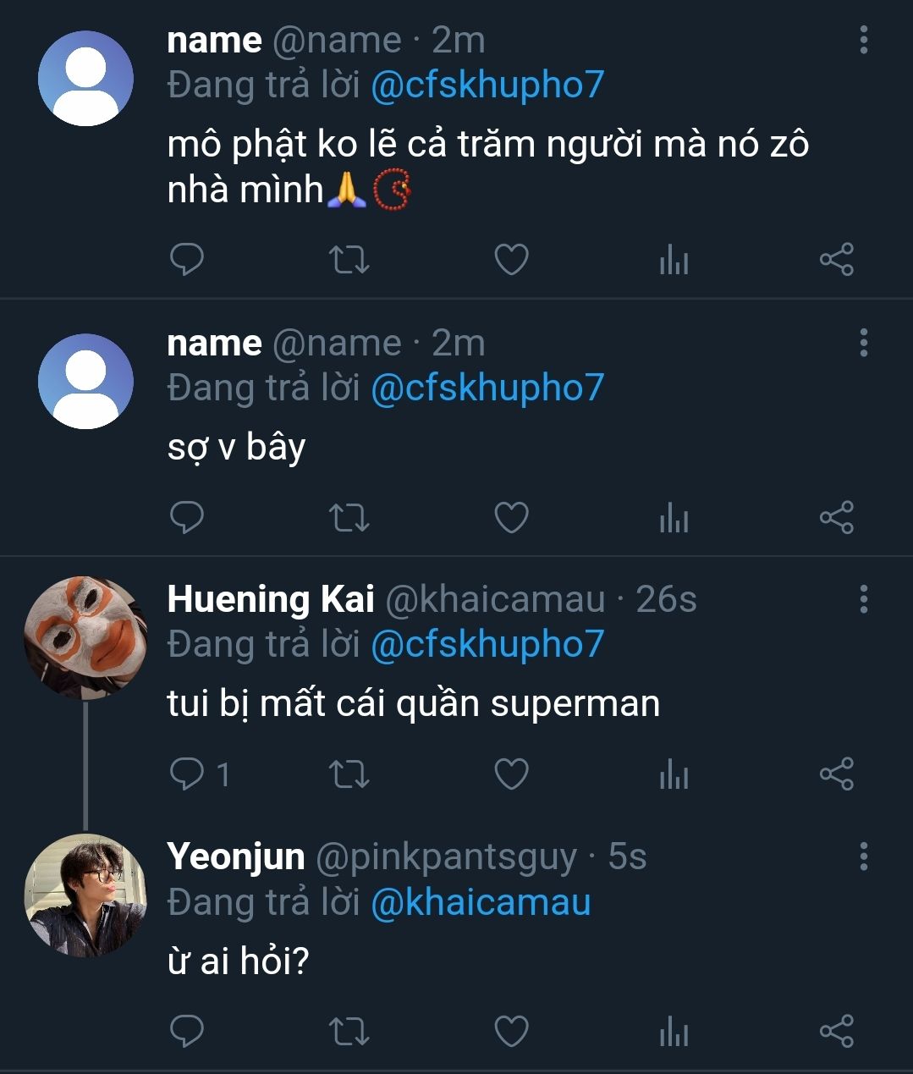
Task: Share the "mô phật ko lẽ" tweet
Action: pos(836,260)
